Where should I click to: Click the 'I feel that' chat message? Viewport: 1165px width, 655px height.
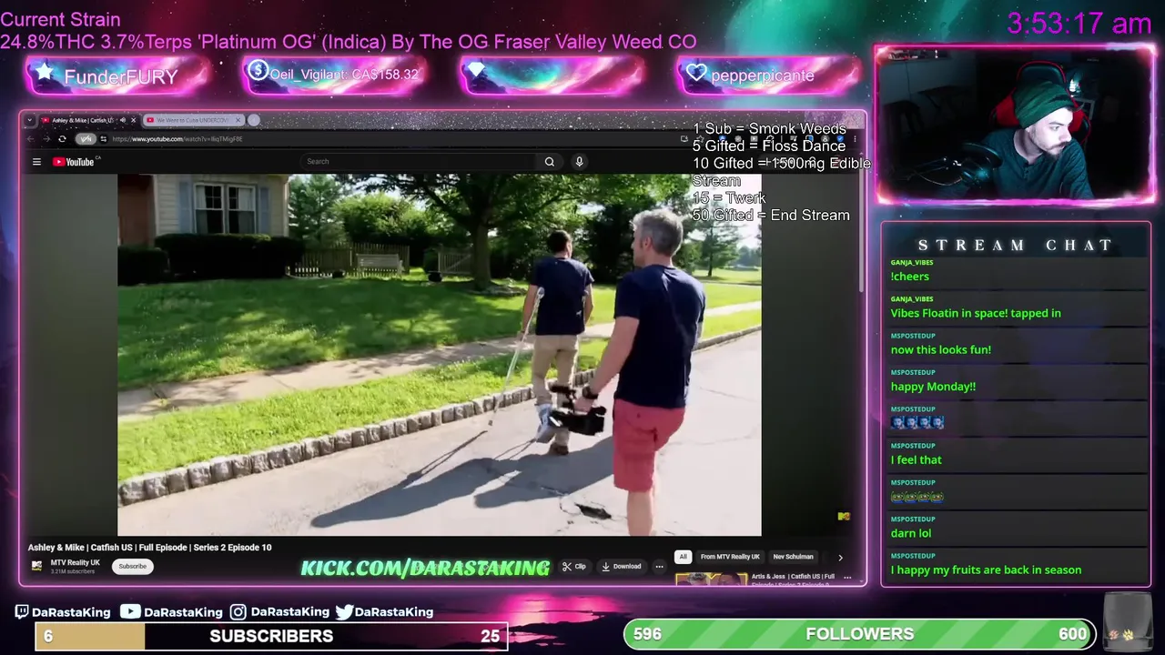916,459
